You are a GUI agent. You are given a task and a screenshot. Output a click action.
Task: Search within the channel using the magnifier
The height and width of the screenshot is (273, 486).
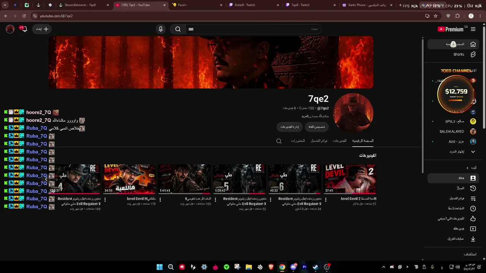(279, 141)
